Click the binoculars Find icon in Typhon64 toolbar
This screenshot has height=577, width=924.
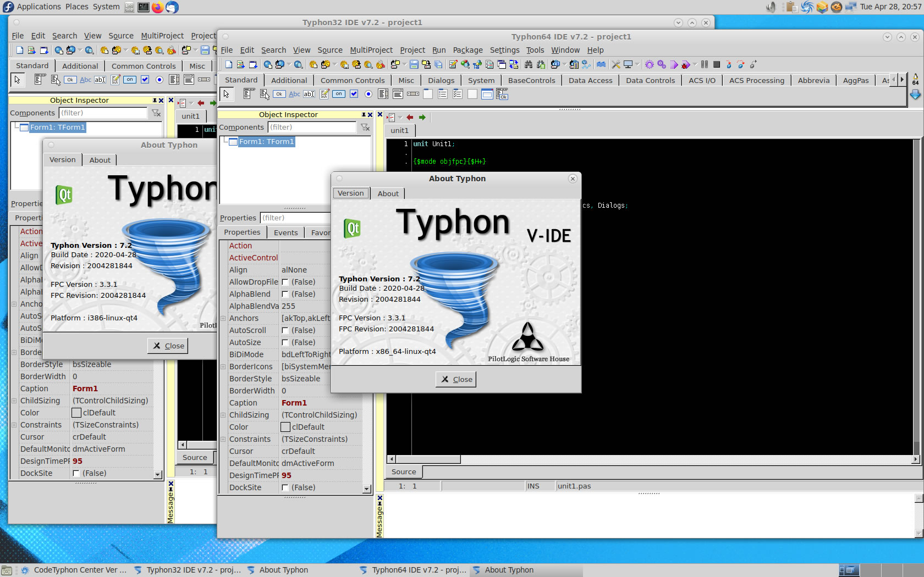529,64
